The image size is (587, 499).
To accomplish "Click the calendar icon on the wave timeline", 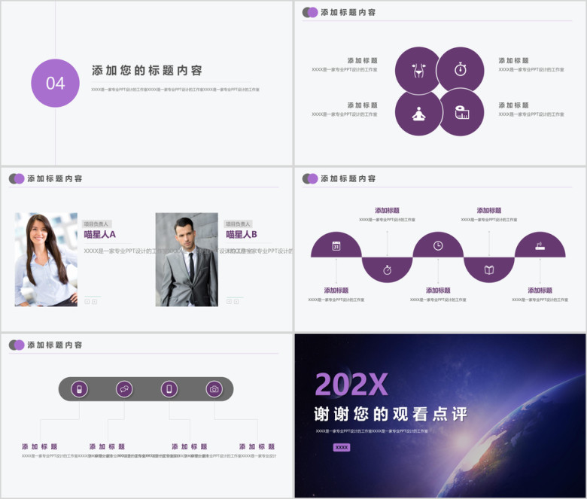I will [336, 246].
